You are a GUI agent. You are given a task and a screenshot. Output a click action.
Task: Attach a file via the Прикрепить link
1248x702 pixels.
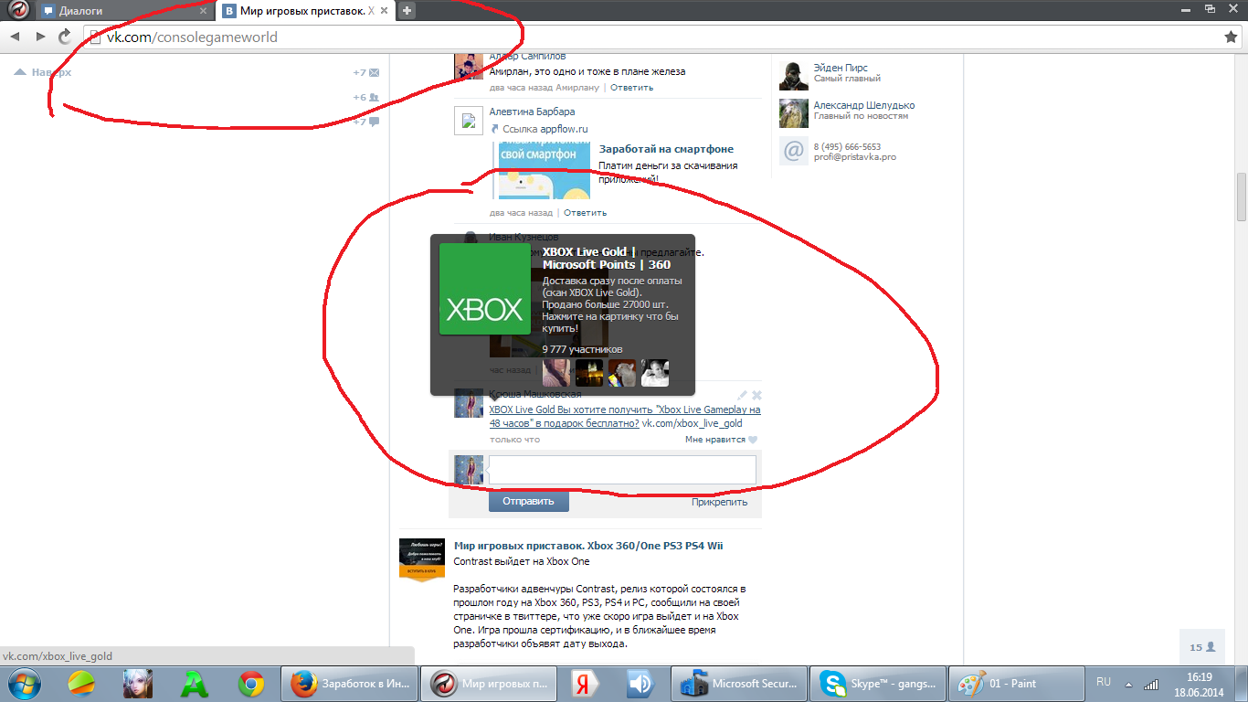pyautogui.click(x=719, y=502)
